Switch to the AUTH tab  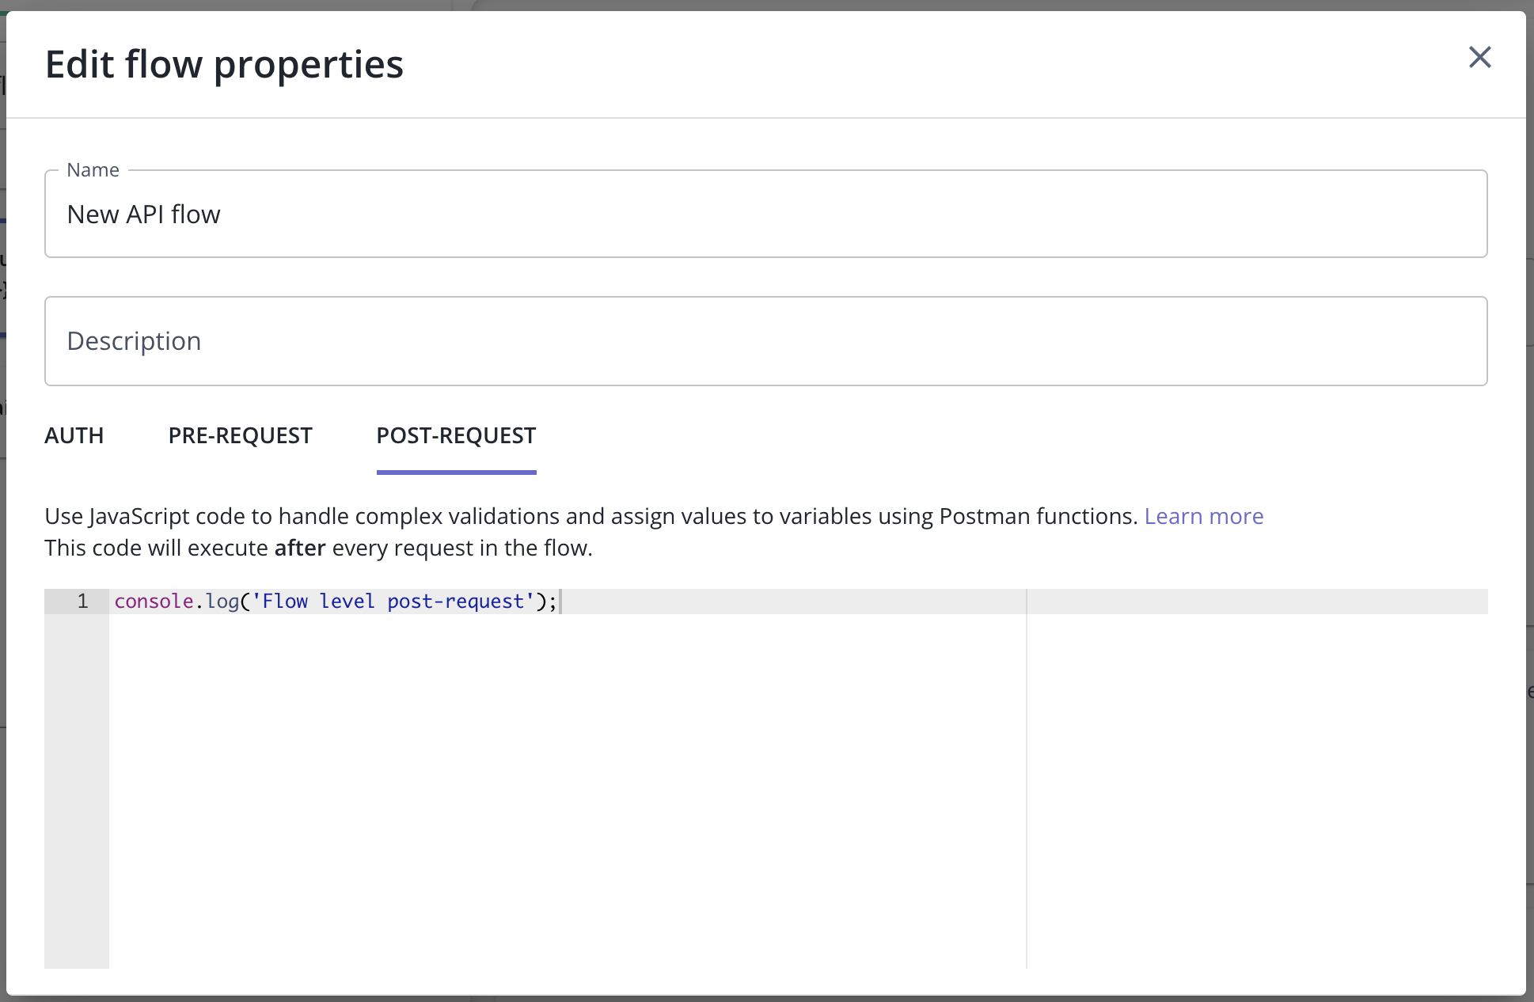[x=74, y=436]
